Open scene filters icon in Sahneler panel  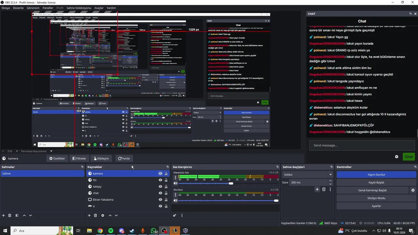pos(17,215)
